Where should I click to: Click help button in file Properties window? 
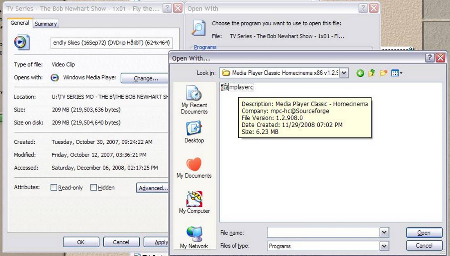pyautogui.click(x=167, y=8)
